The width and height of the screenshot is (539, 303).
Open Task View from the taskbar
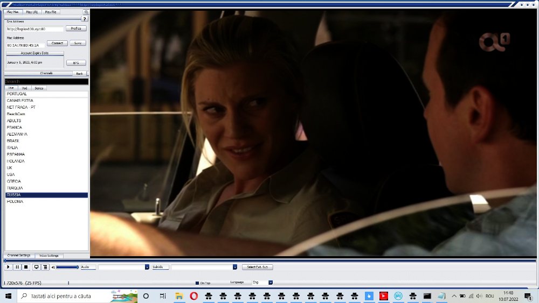163,296
